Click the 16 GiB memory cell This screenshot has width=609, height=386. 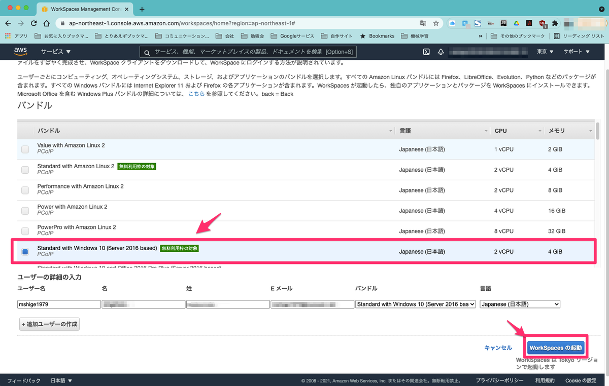[556, 211]
